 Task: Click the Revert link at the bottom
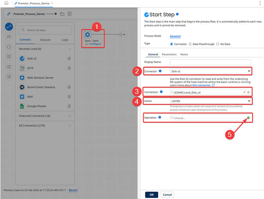(x=73, y=190)
